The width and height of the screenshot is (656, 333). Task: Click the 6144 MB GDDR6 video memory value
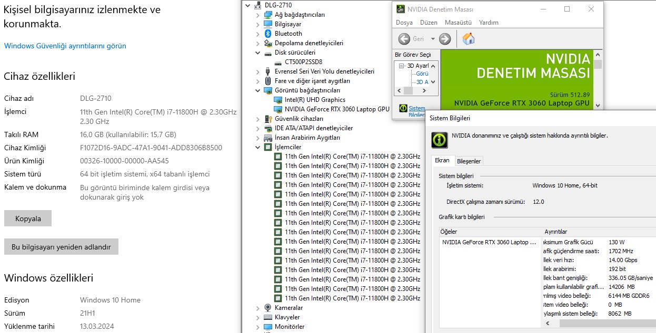(629, 296)
